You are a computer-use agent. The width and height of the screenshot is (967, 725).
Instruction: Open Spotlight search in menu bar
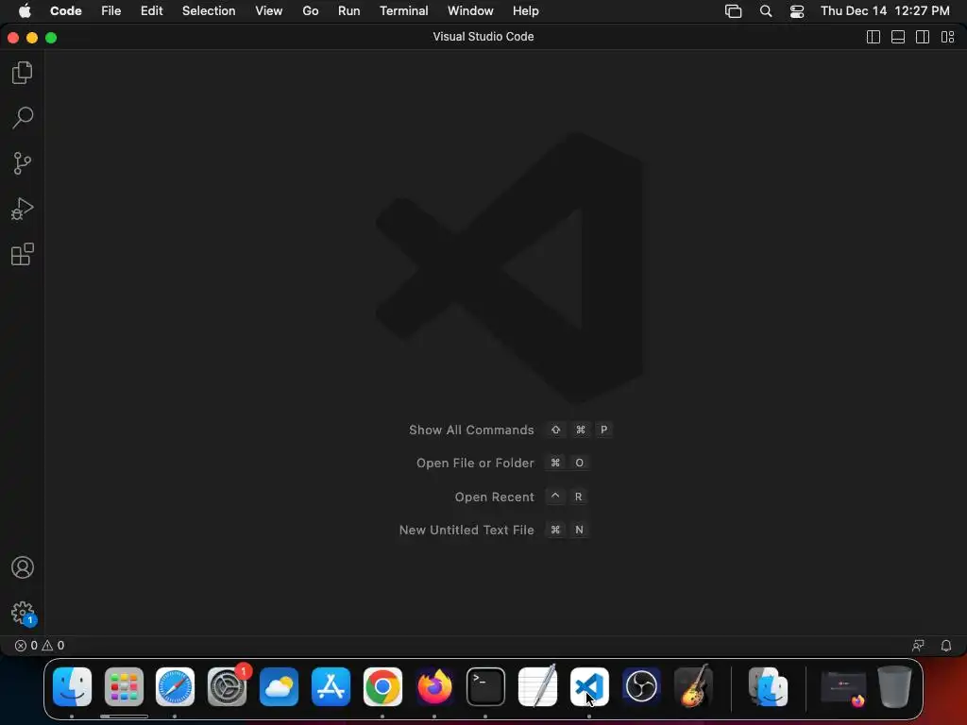pyautogui.click(x=765, y=11)
